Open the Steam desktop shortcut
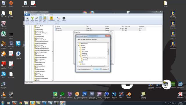The image size is (186, 105). click(x=11, y=95)
